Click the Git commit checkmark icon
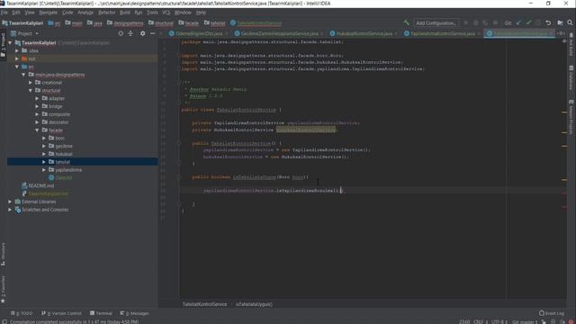Image resolution: width=576 pixels, height=324 pixels. click(x=528, y=22)
